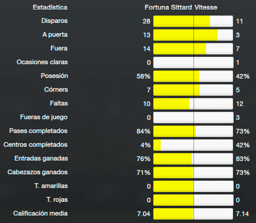Click the Centros completados bar
The image size is (256, 223).
[x=193, y=145]
